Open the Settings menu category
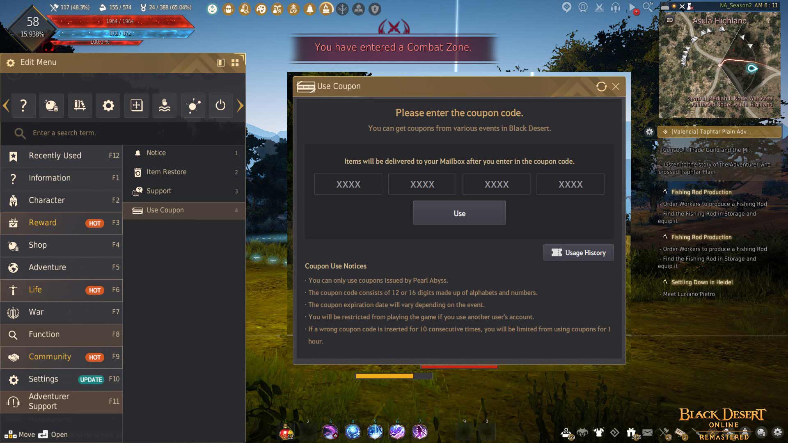 click(x=62, y=379)
